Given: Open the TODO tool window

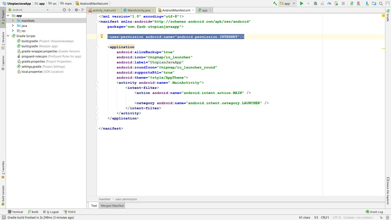Looking at the screenshot, I should [x=70, y=212].
